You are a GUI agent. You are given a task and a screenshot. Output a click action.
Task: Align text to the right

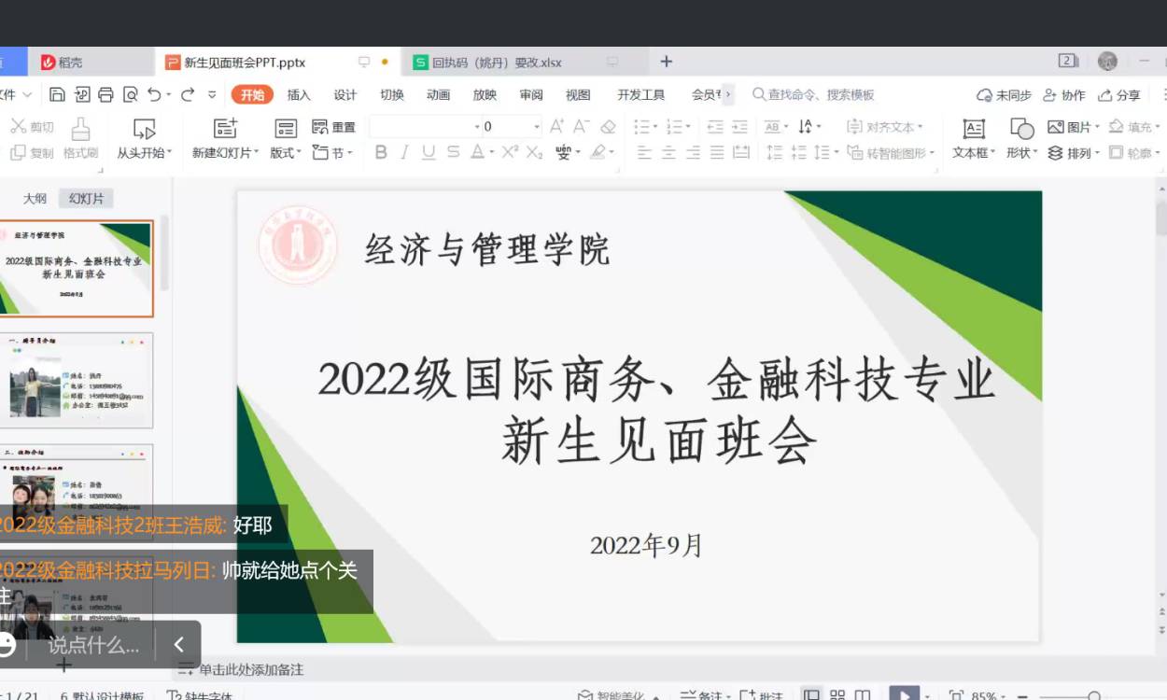click(693, 152)
